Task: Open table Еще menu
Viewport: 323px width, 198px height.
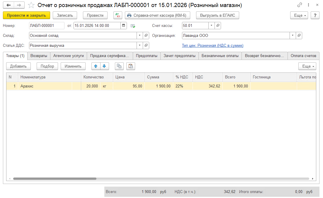Action: [x=307, y=66]
